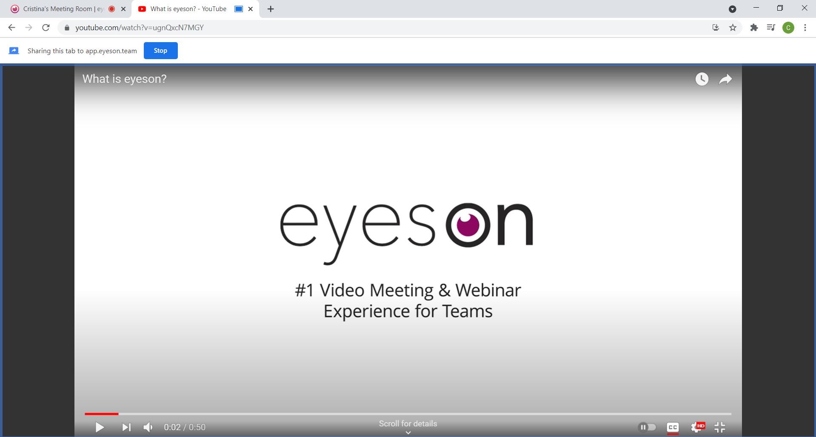This screenshot has height=437, width=816.
Task: Exit full screen mode
Action: (x=720, y=427)
